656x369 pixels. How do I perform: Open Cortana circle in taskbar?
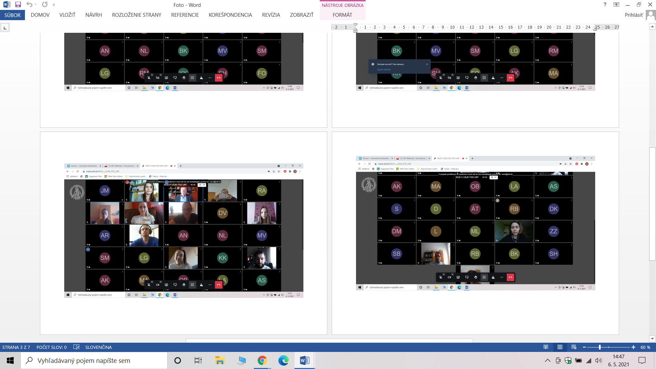tap(177, 360)
